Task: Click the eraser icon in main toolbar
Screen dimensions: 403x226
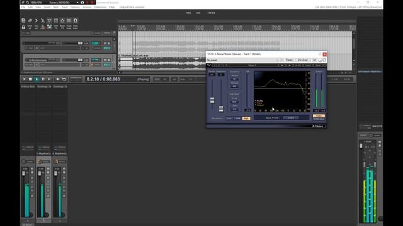Action: [30, 21]
